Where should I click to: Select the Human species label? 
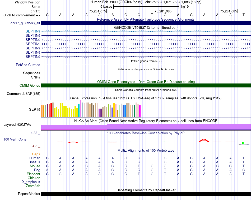35,158
